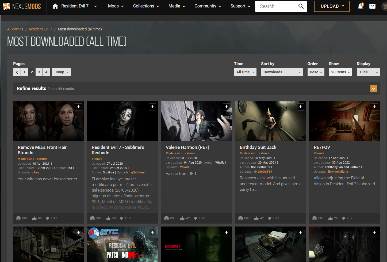Click Models and Textures under Birthday Suit Jack
The height and width of the screenshot is (262, 387).
tap(255, 153)
